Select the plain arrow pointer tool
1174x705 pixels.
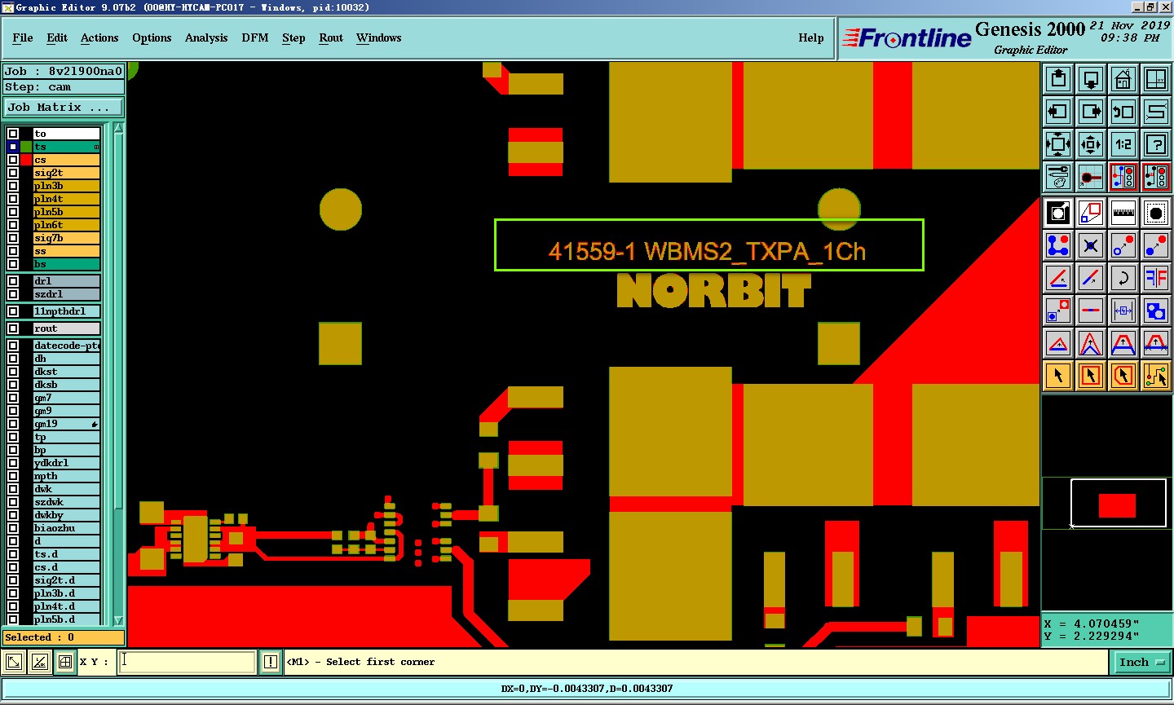tap(1058, 376)
